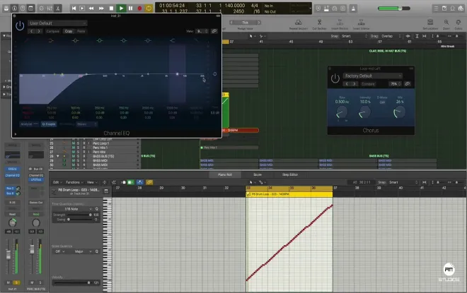Toggle the yellow link button in Piano Roll

149,182
